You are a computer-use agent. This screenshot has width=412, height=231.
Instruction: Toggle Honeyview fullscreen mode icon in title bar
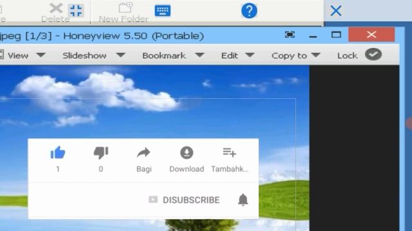coord(290,35)
